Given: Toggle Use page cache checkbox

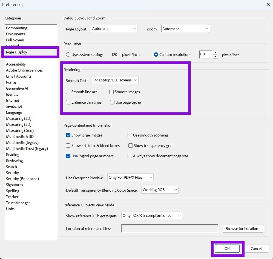Looking at the screenshot, I should click(112, 102).
